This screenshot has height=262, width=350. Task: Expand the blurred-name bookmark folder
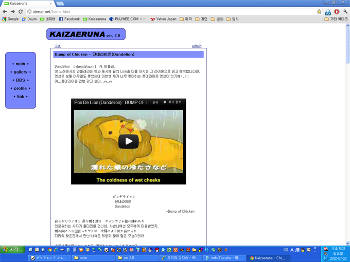217,19
